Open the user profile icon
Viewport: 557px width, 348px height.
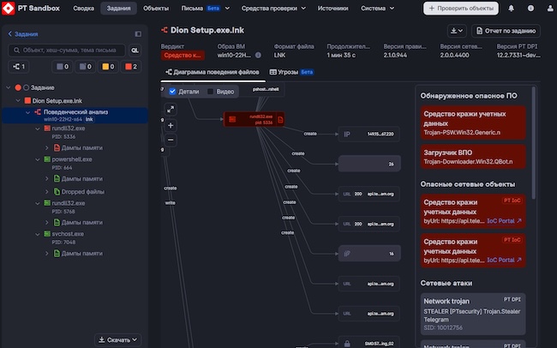pos(550,9)
